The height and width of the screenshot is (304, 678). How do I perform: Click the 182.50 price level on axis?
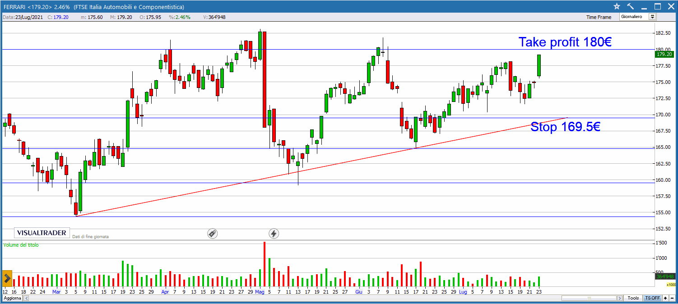point(662,33)
